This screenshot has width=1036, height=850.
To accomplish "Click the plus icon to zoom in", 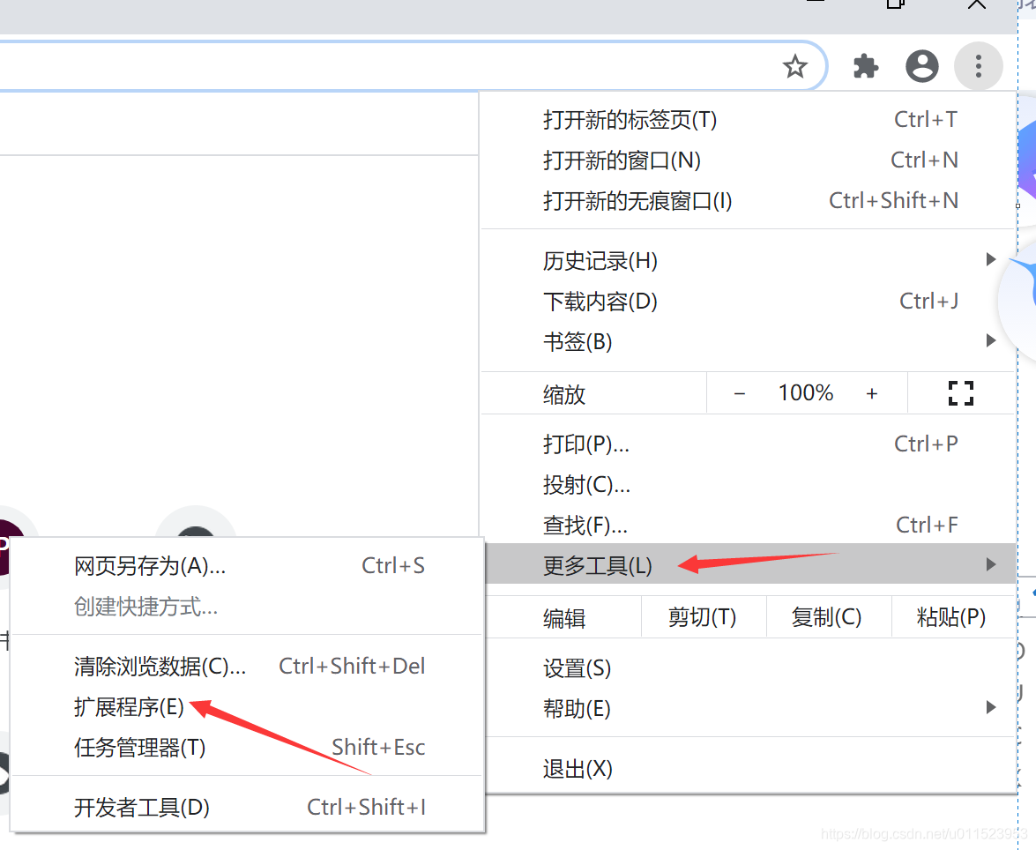I will 871,393.
